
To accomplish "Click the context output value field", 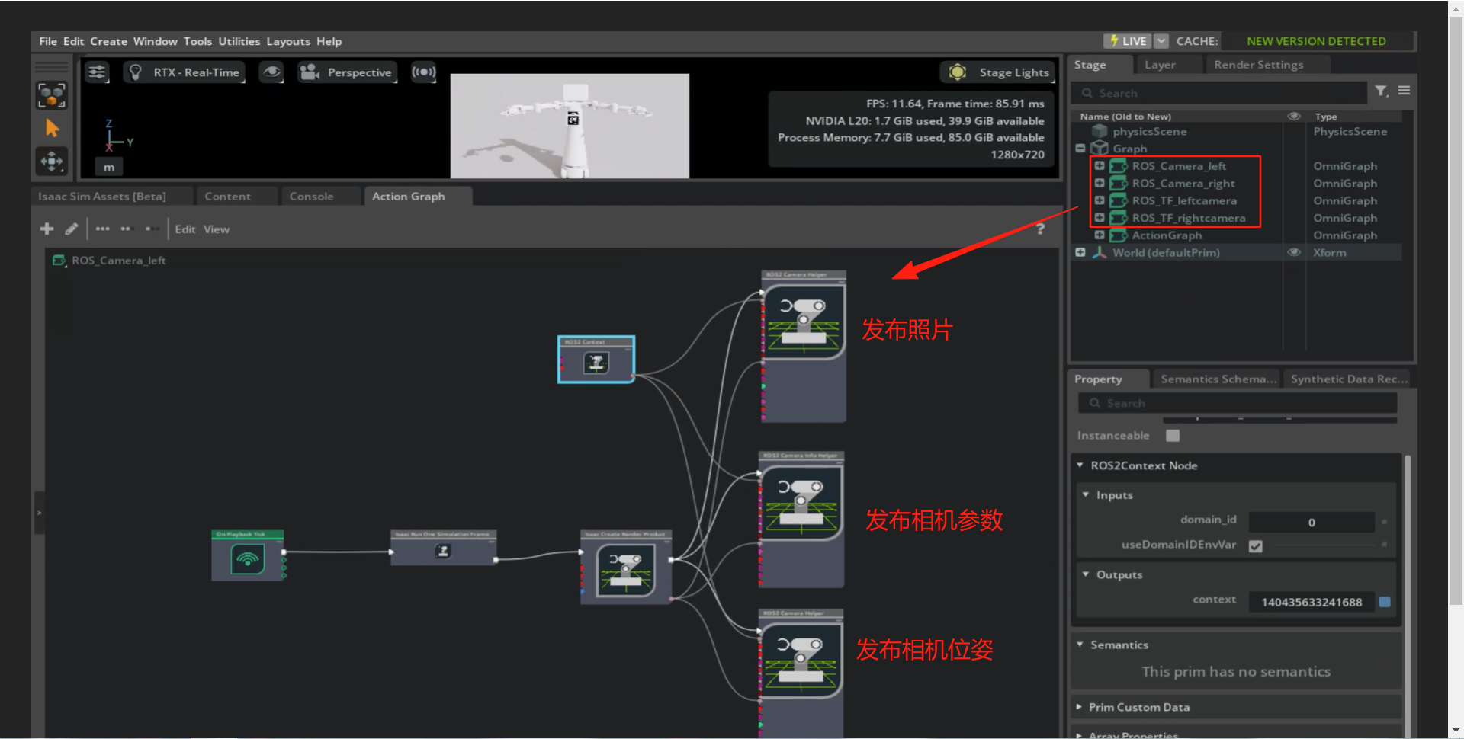I will click(x=1311, y=602).
